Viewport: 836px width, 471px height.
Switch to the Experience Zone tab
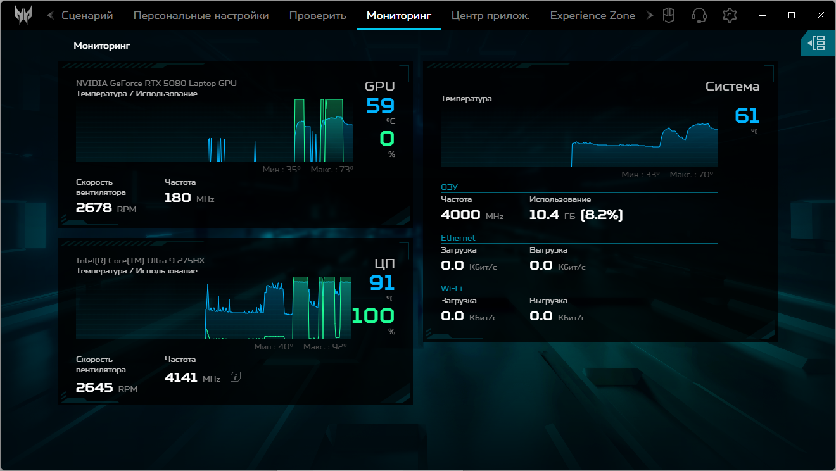[x=593, y=15]
